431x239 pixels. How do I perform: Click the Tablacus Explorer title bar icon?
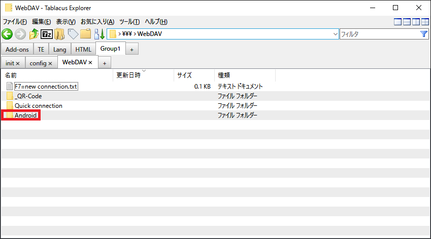[9, 8]
